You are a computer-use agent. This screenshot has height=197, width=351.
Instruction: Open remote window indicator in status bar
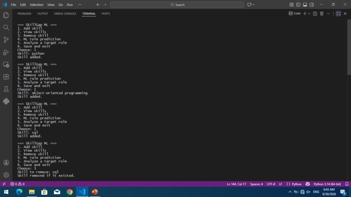4,184
